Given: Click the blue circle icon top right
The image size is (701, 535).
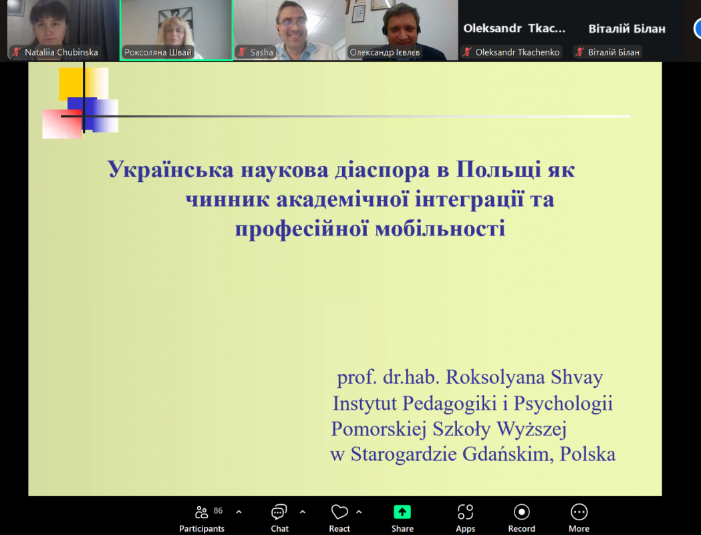Looking at the screenshot, I should (697, 29).
